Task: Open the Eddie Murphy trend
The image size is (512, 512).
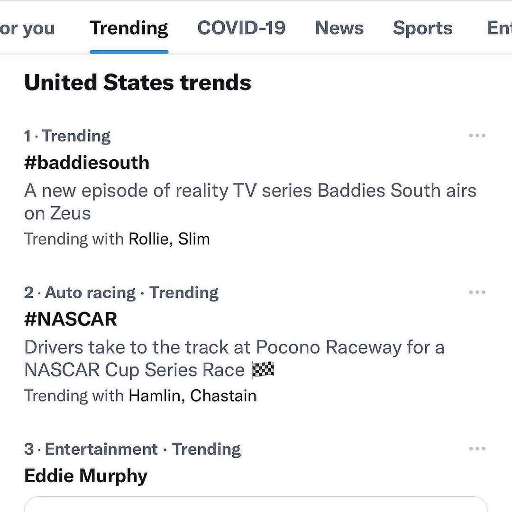Action: [86, 475]
